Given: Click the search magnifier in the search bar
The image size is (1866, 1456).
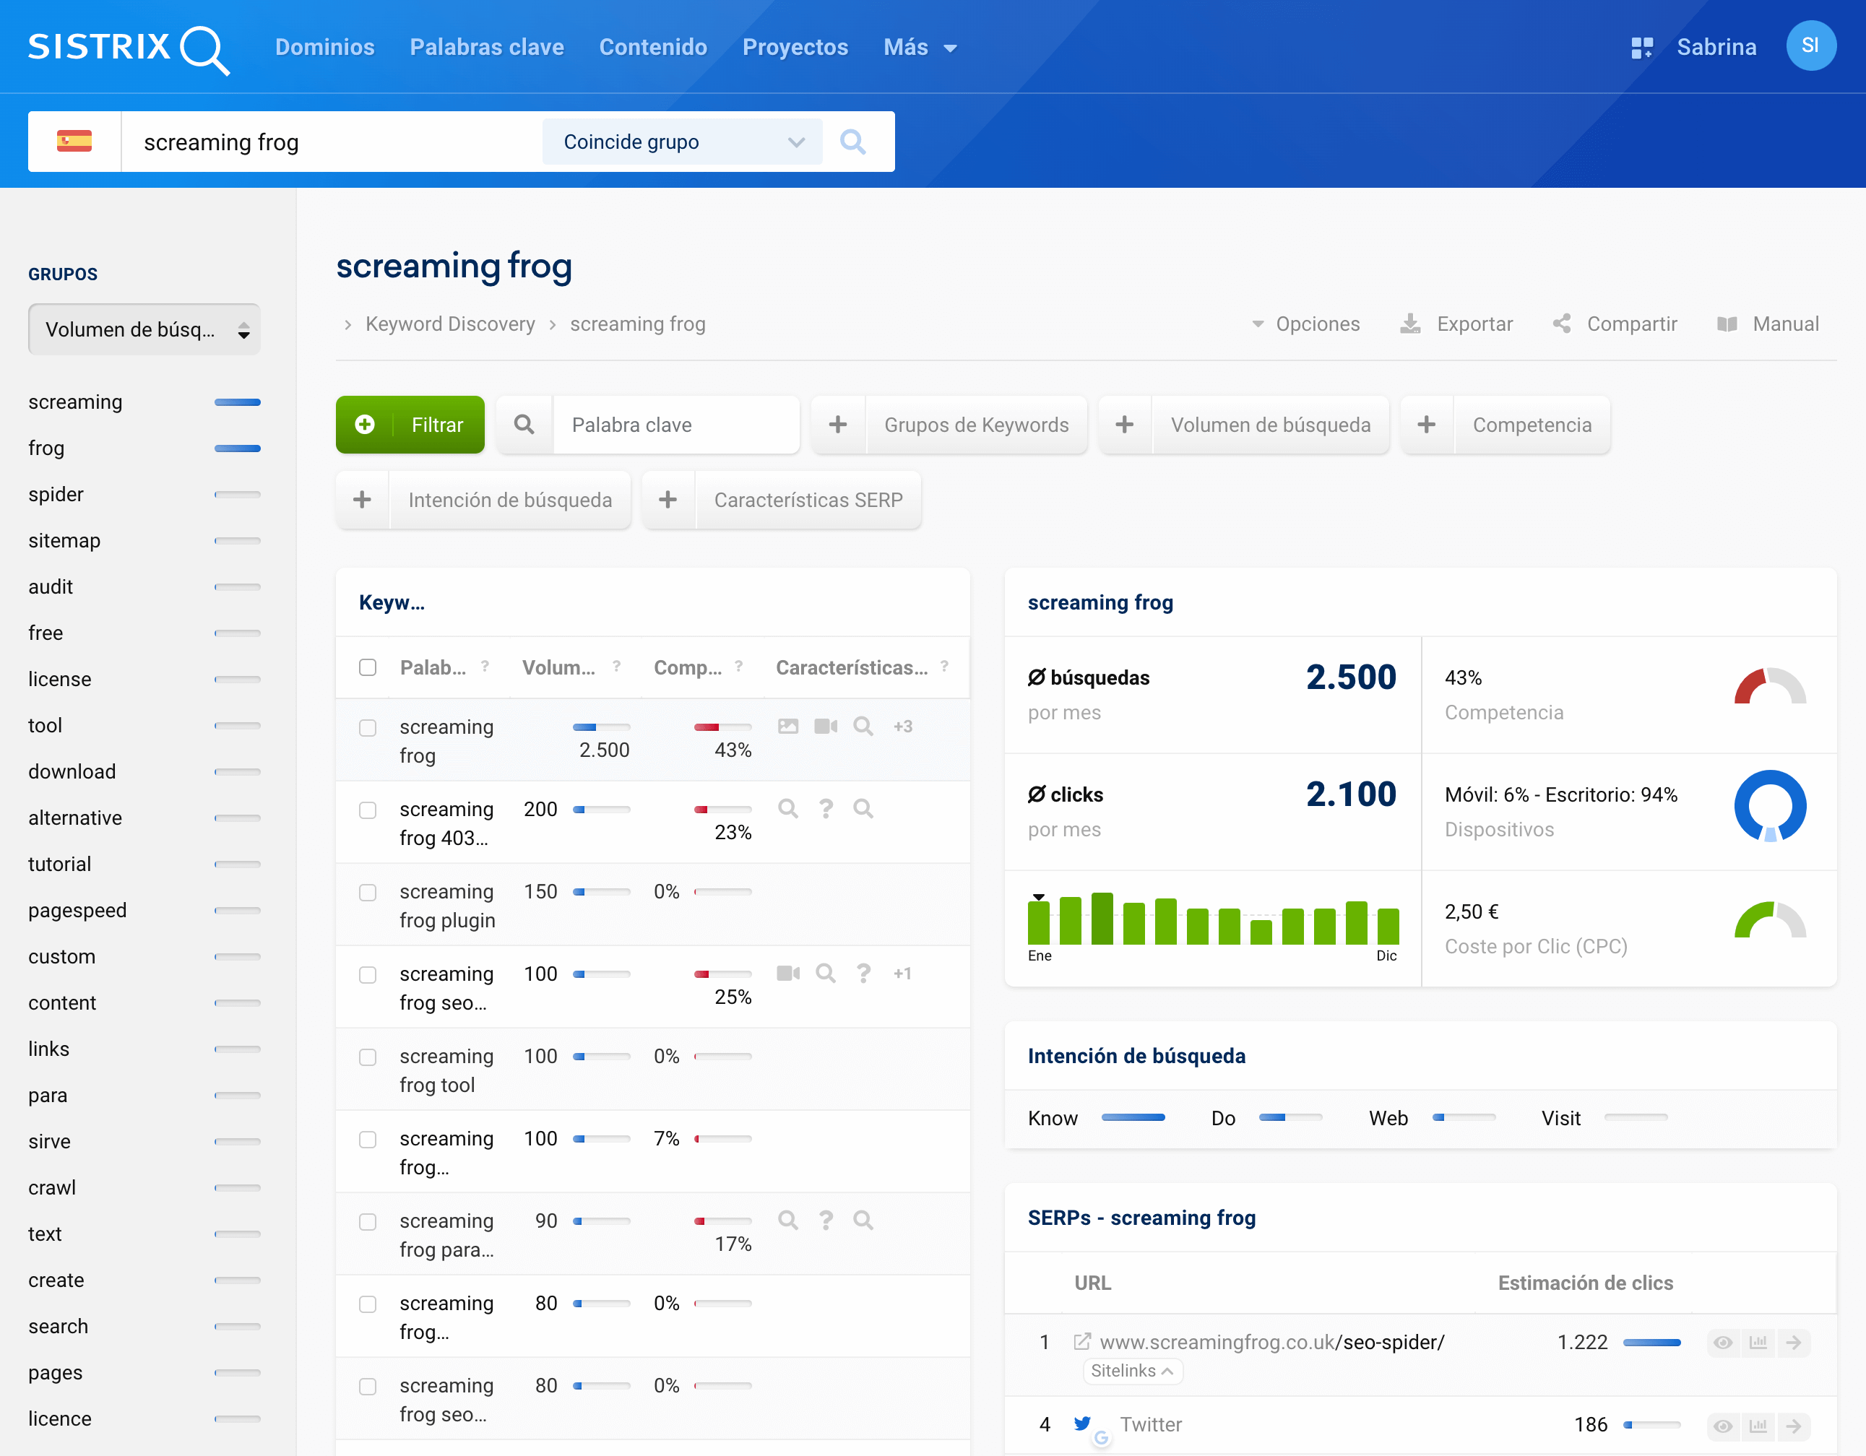Looking at the screenshot, I should (852, 142).
